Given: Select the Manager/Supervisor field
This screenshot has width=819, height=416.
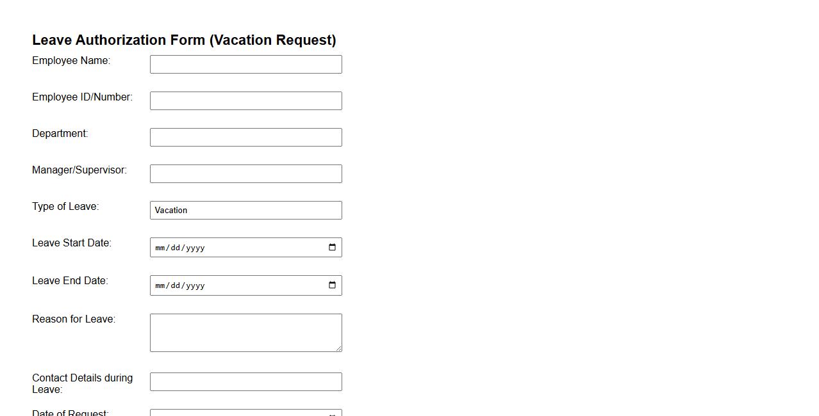Looking at the screenshot, I should pos(245,173).
